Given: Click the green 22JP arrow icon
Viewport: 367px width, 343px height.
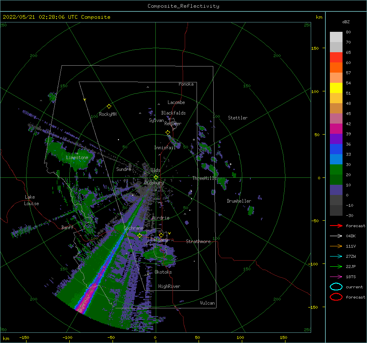Looking at the screenshot, I should (x=336, y=266).
